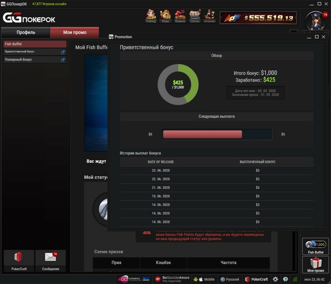
Task: Click the players online counter
Action: click(x=49, y=4)
